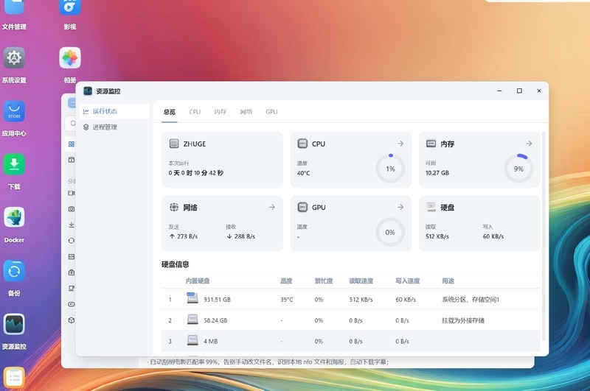The image size is (590, 391).
Task: Click the 39°C disk temperature value
Action: (x=286, y=300)
